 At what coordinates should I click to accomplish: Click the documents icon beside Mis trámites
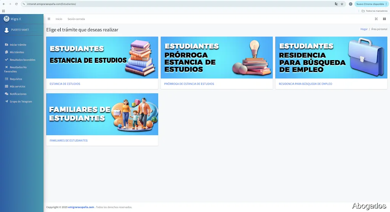pyautogui.click(x=6, y=52)
